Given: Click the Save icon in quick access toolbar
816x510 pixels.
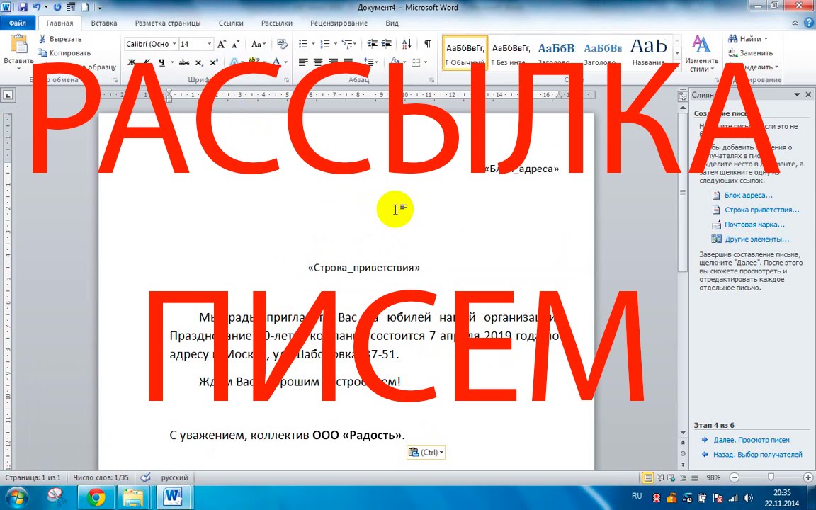Looking at the screenshot, I should tap(23, 7).
